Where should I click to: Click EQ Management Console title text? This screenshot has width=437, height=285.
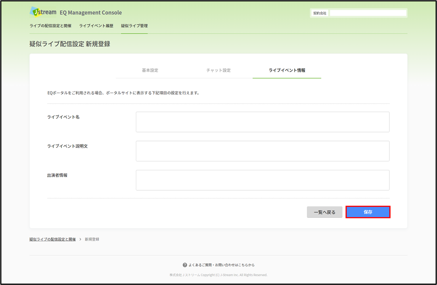point(91,13)
